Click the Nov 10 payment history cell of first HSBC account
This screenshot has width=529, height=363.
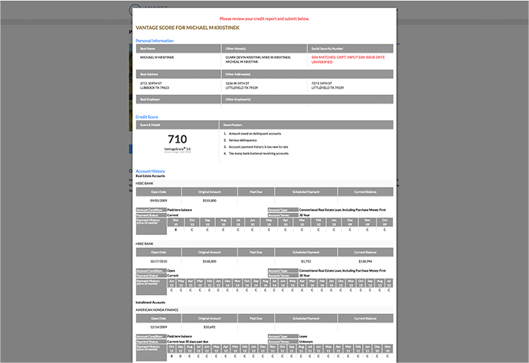[x=176, y=222]
